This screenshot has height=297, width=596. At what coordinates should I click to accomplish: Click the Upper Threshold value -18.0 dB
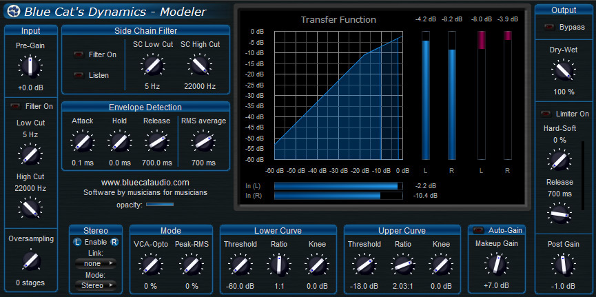tap(364, 286)
